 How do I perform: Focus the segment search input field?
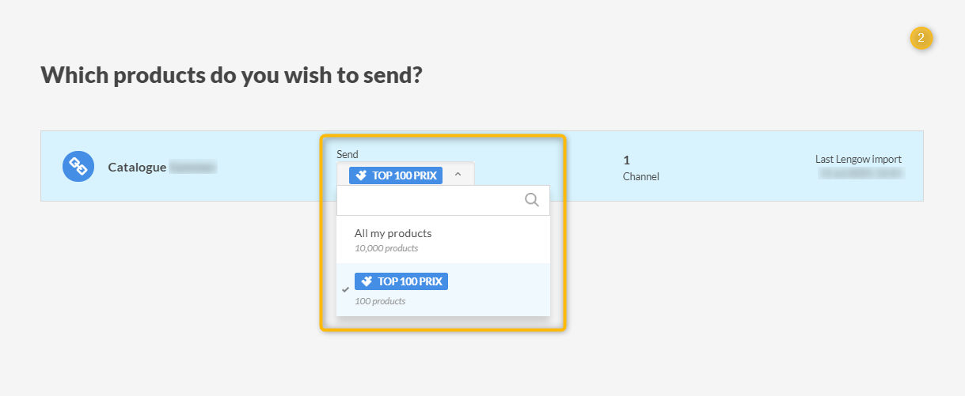coord(431,201)
